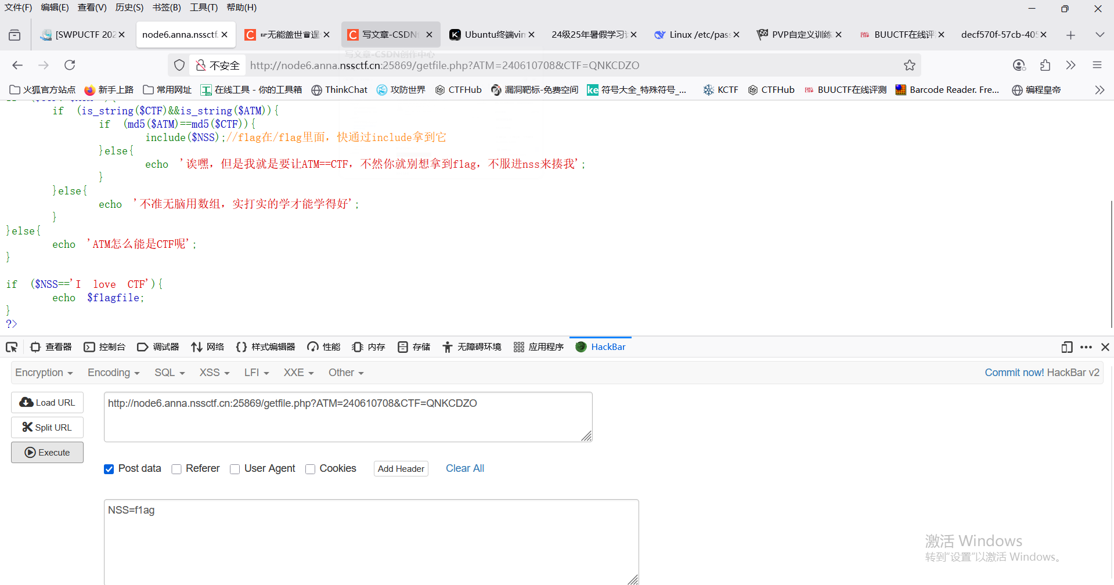Go forward to the next page arrow

coord(44,65)
